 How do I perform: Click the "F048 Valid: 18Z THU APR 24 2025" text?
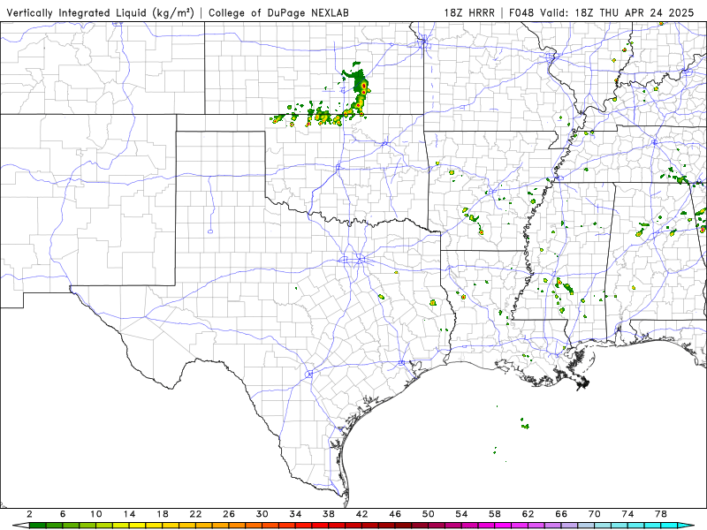[x=602, y=12]
